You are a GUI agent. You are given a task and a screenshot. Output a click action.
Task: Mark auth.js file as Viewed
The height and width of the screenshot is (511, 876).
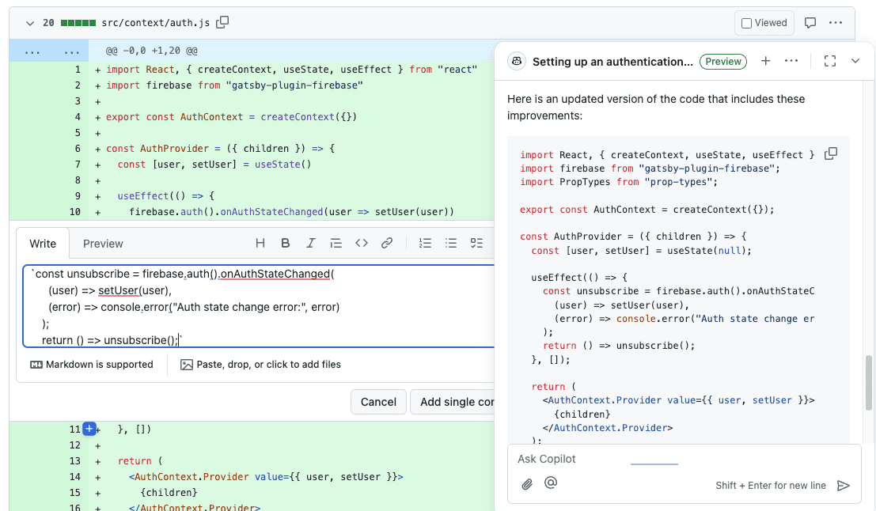coord(764,23)
